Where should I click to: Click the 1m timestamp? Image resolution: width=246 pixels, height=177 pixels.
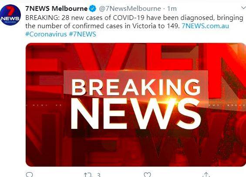[x=172, y=9]
